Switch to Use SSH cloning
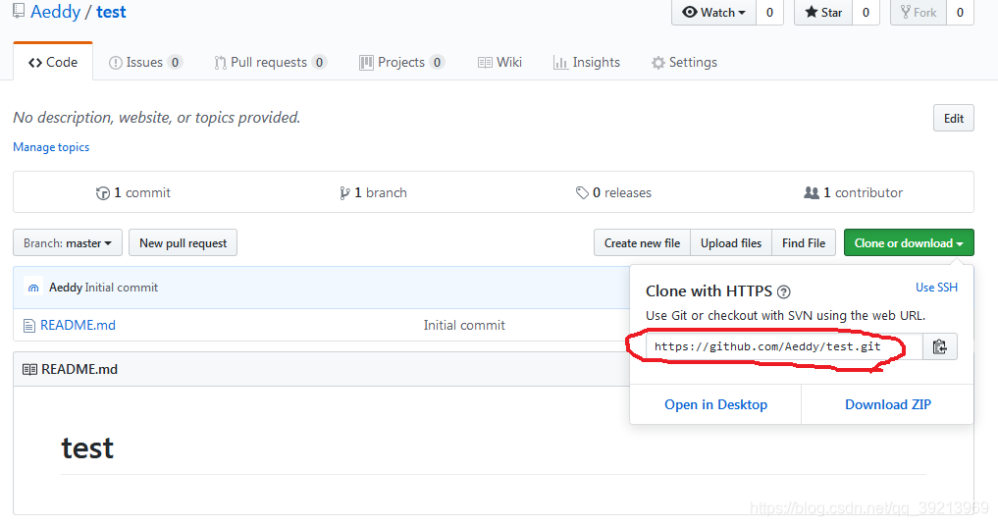 [x=936, y=288]
